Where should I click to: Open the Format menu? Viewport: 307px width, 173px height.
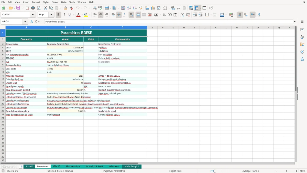click(x=36, y=2)
